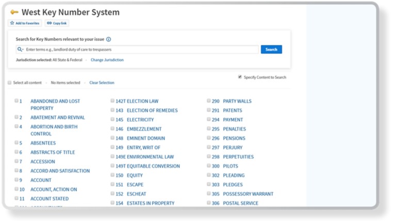
Task: Open the ESTATES IN PROPERTY topic
Action: [x=151, y=203]
